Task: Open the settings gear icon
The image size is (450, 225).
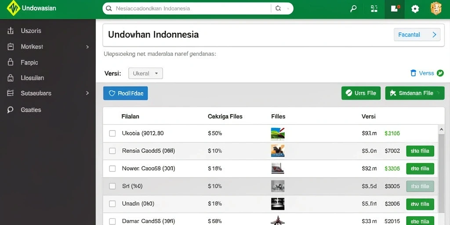Action: [x=415, y=9]
